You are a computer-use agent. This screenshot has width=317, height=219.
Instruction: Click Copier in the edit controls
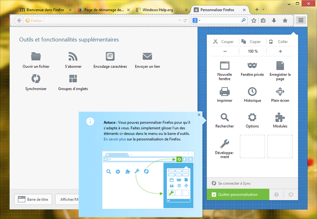tap(252, 42)
